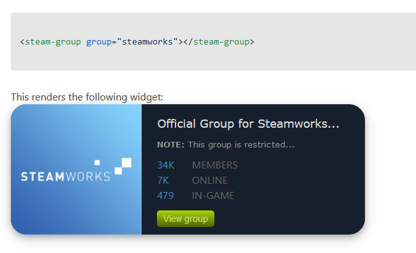This screenshot has height=253, width=416.
Task: Open the Official Group for Steamworks title
Action: click(248, 124)
